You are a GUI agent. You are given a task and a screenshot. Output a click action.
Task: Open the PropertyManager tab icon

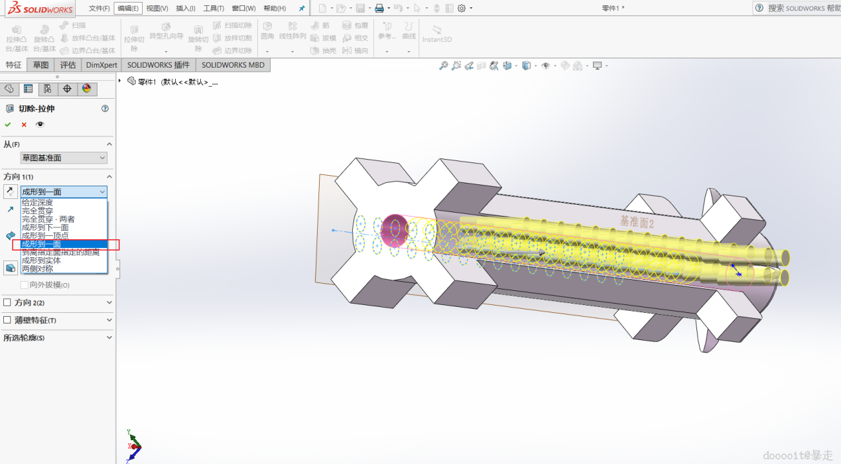(x=28, y=89)
